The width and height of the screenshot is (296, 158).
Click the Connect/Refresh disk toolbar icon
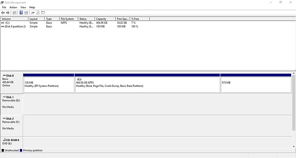[x=33, y=13]
